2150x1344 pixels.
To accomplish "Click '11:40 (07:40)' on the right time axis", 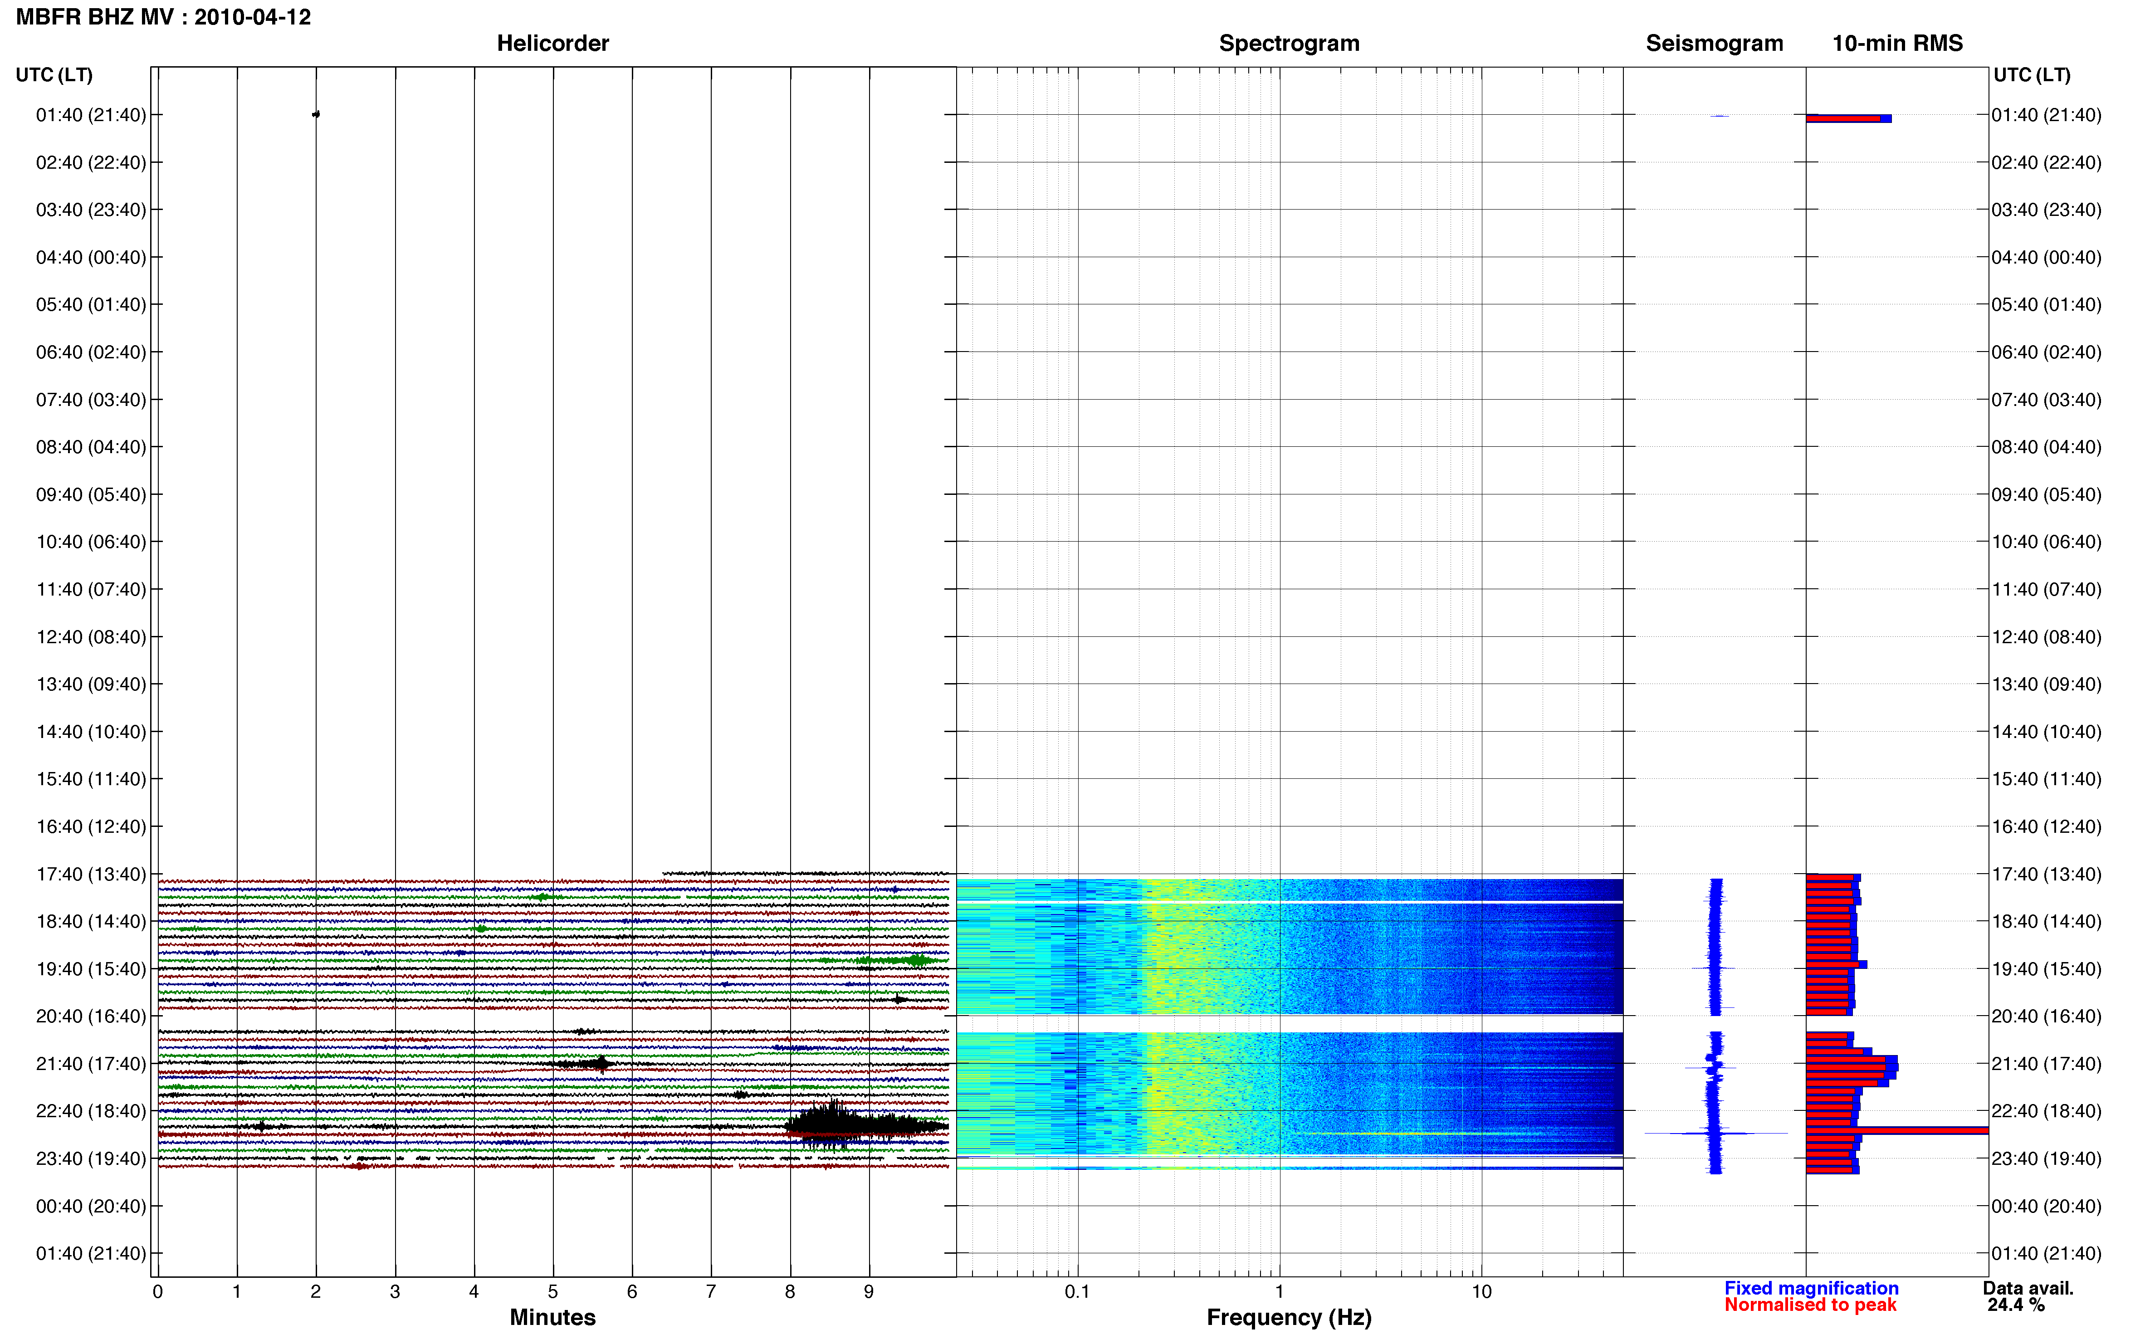I will [2046, 589].
